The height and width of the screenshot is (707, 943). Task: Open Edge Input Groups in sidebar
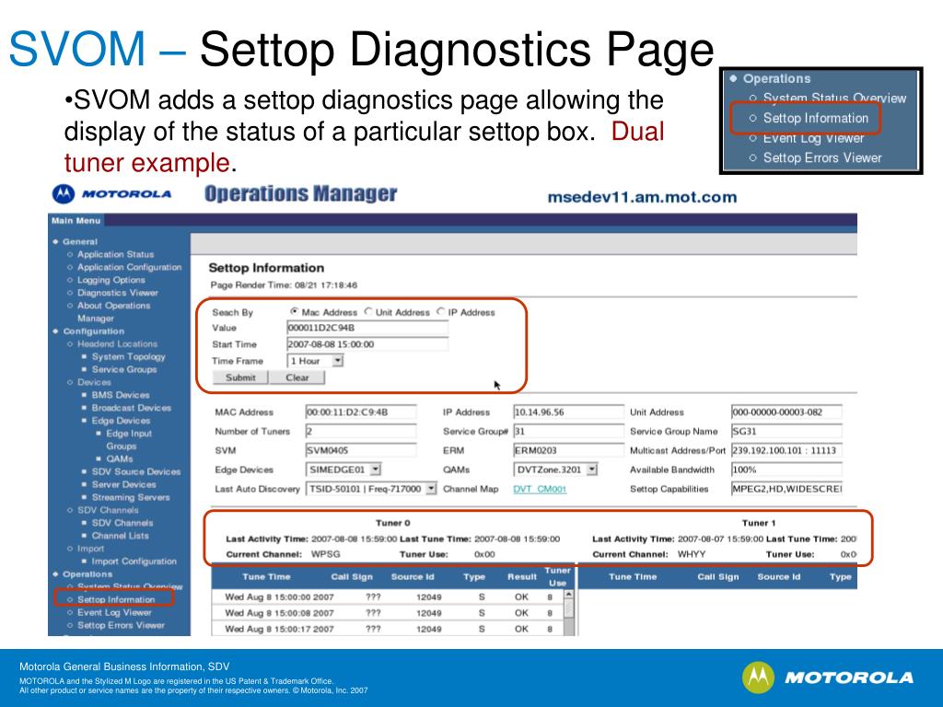pos(129,439)
